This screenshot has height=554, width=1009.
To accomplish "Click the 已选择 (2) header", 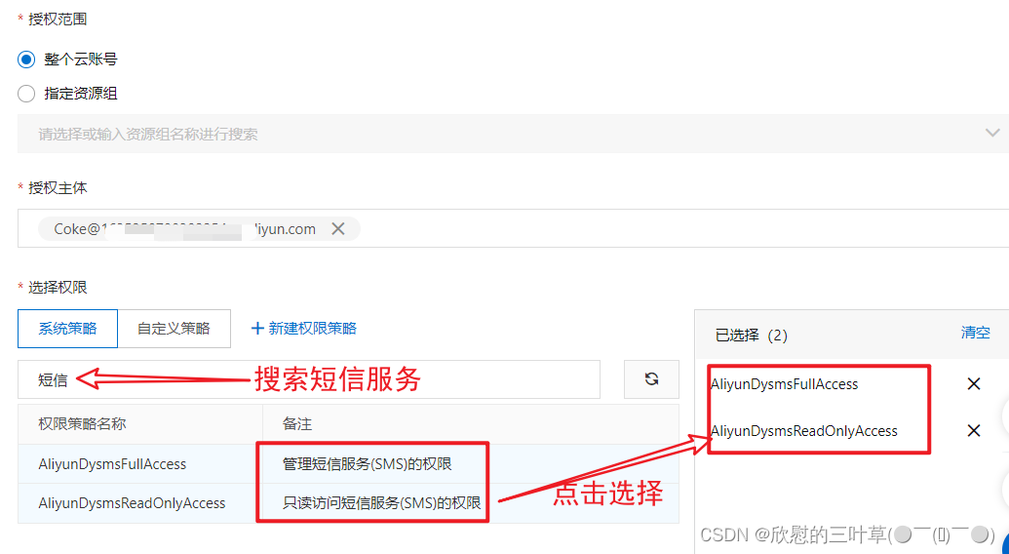I will coord(751,336).
